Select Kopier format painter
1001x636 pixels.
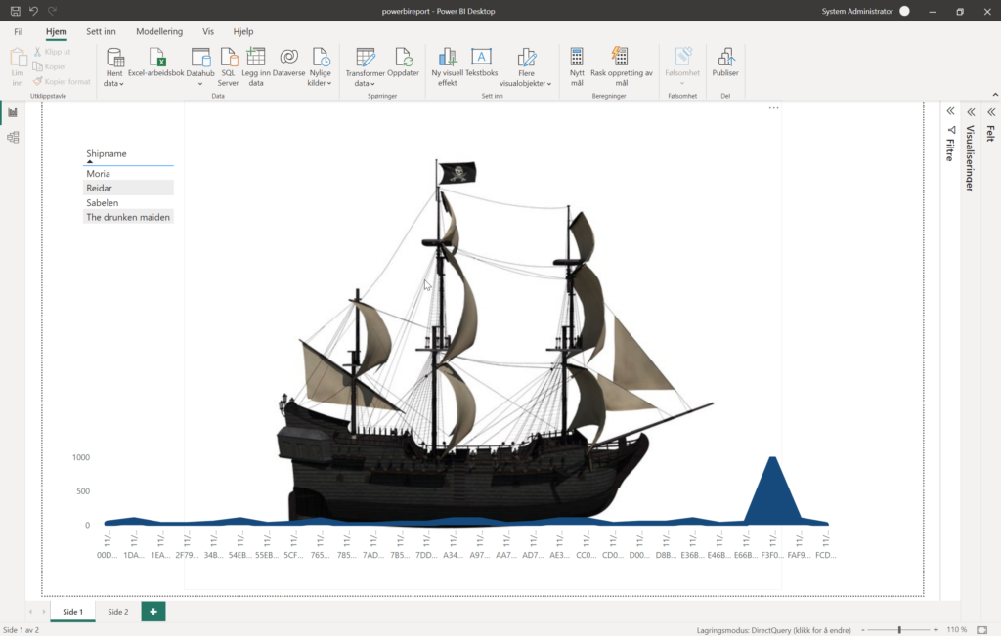62,81
